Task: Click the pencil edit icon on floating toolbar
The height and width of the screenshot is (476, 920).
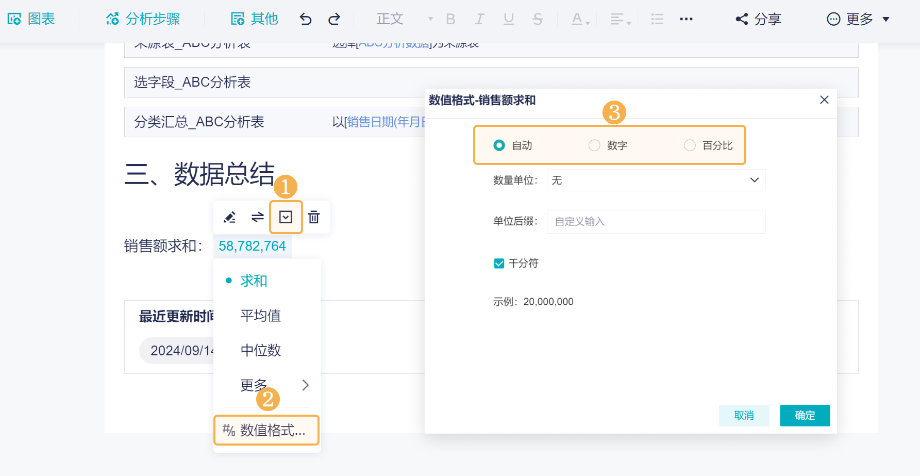Action: pos(230,217)
